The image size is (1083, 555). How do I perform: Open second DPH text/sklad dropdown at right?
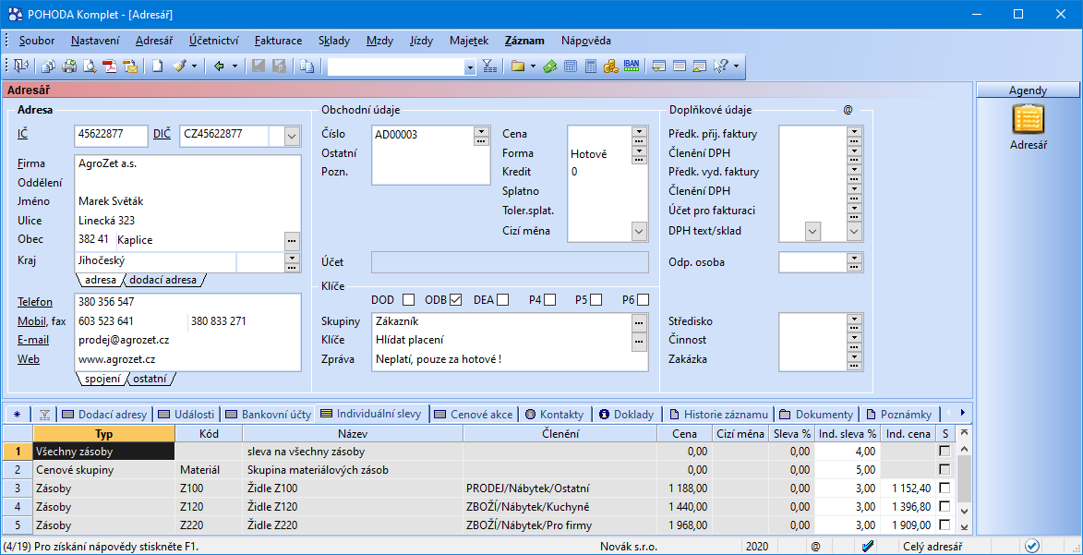coord(855,231)
